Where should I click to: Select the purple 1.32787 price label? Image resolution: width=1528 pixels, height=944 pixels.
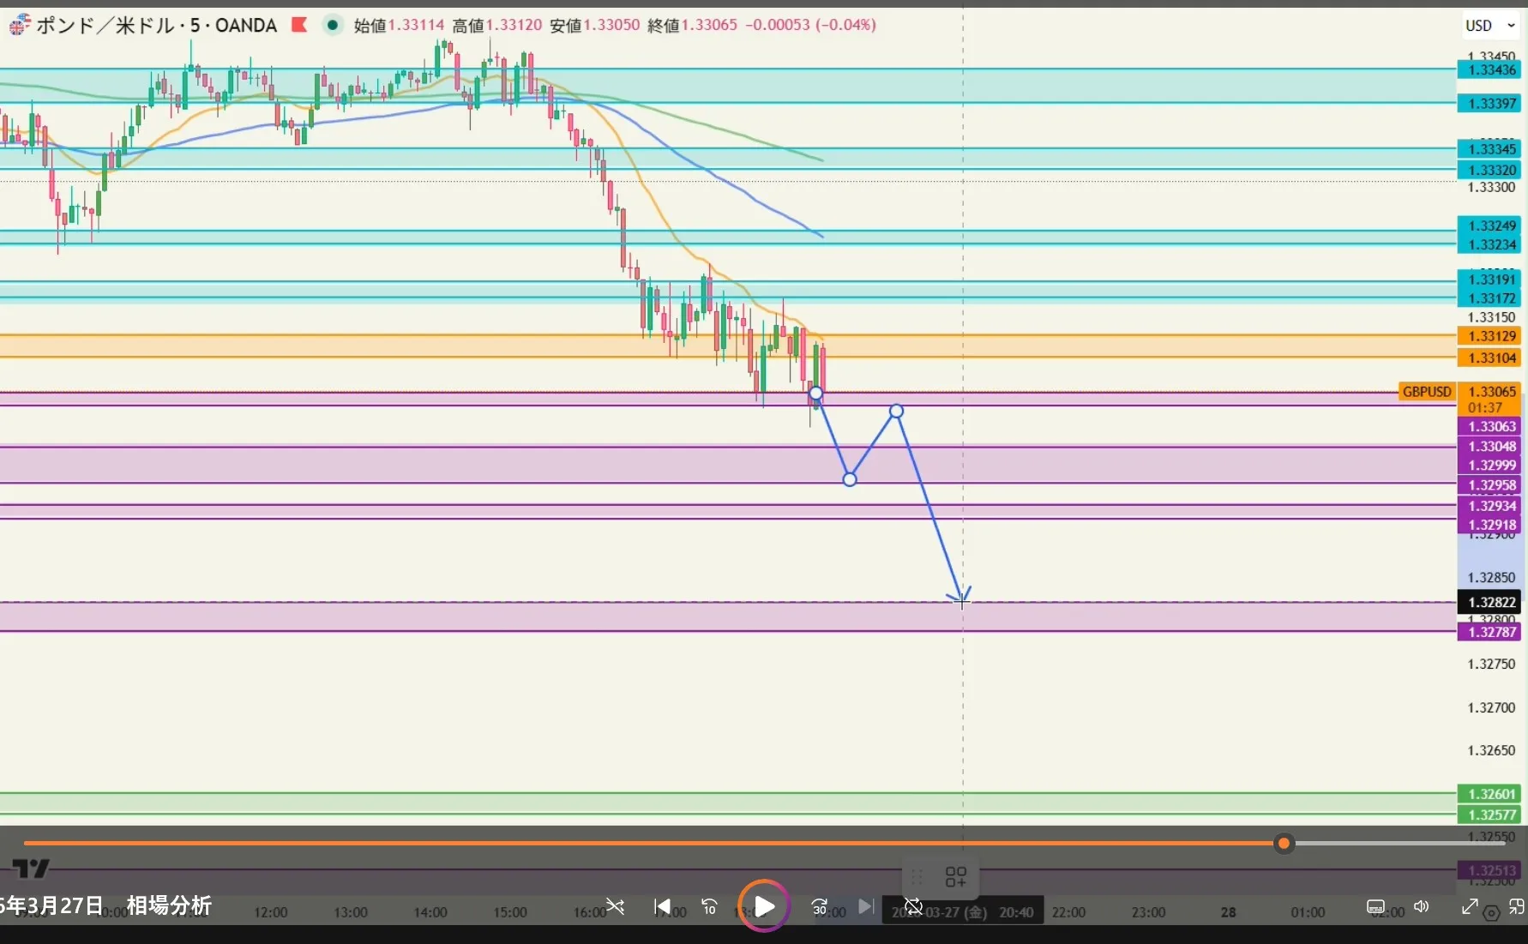click(1489, 632)
